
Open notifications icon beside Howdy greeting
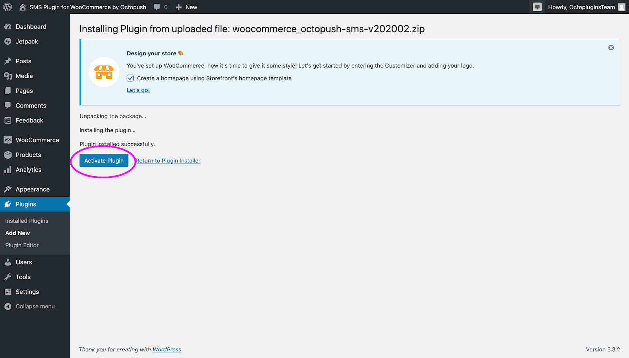[x=537, y=7]
